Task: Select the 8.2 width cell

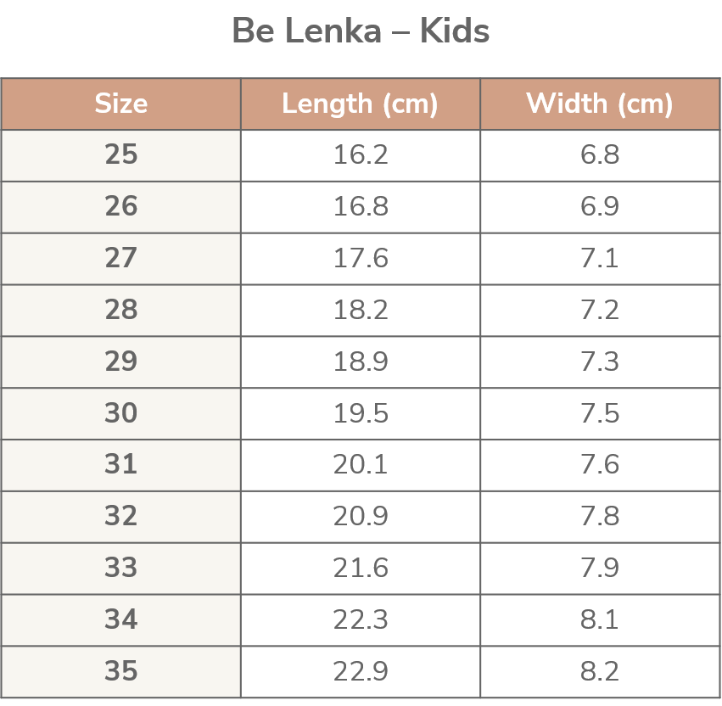Action: [x=600, y=671]
